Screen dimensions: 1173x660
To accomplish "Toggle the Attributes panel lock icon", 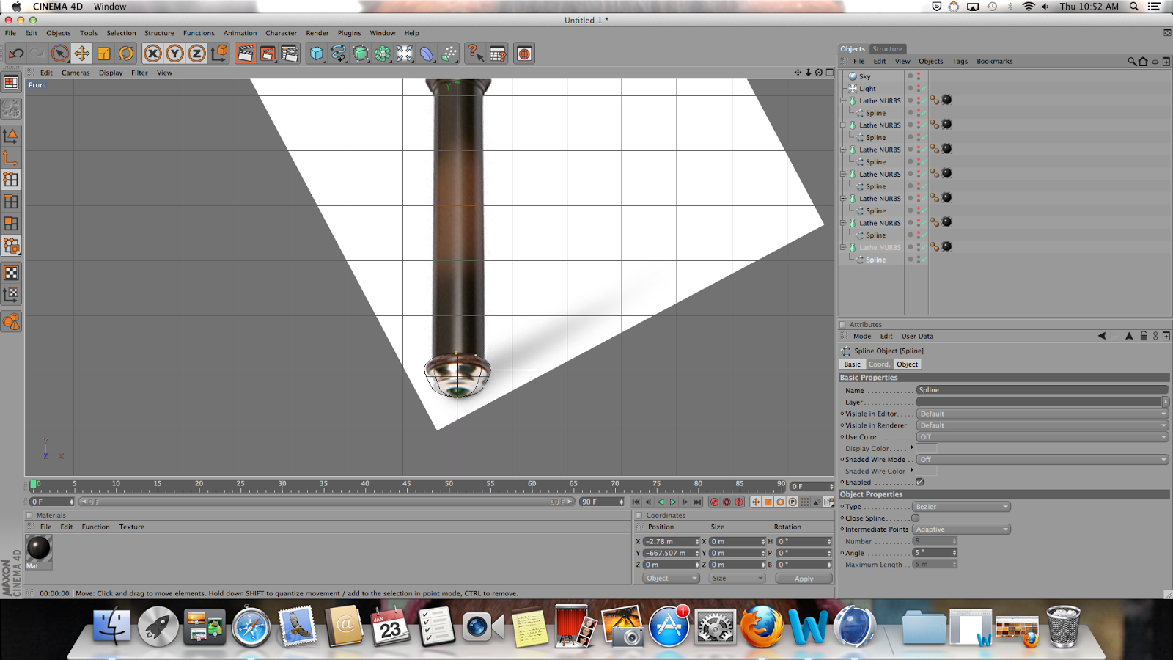I will tap(1144, 336).
